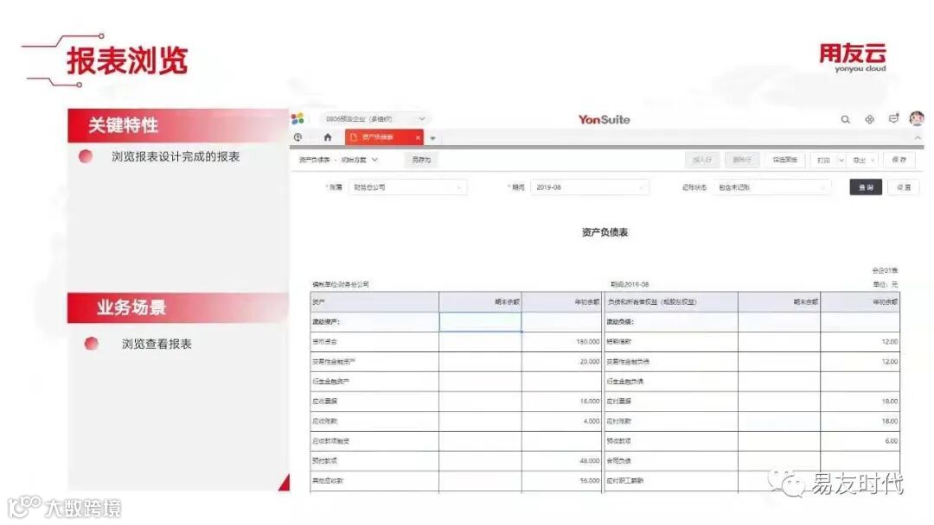Select the 货币资金 row label
934x525 pixels.
324,342
